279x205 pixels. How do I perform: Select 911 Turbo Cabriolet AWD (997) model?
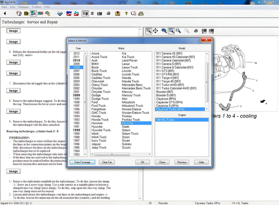coord(176,88)
